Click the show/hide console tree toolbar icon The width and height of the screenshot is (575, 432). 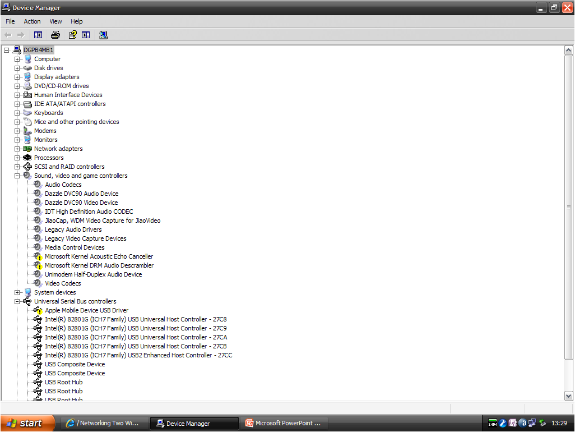[x=38, y=35]
